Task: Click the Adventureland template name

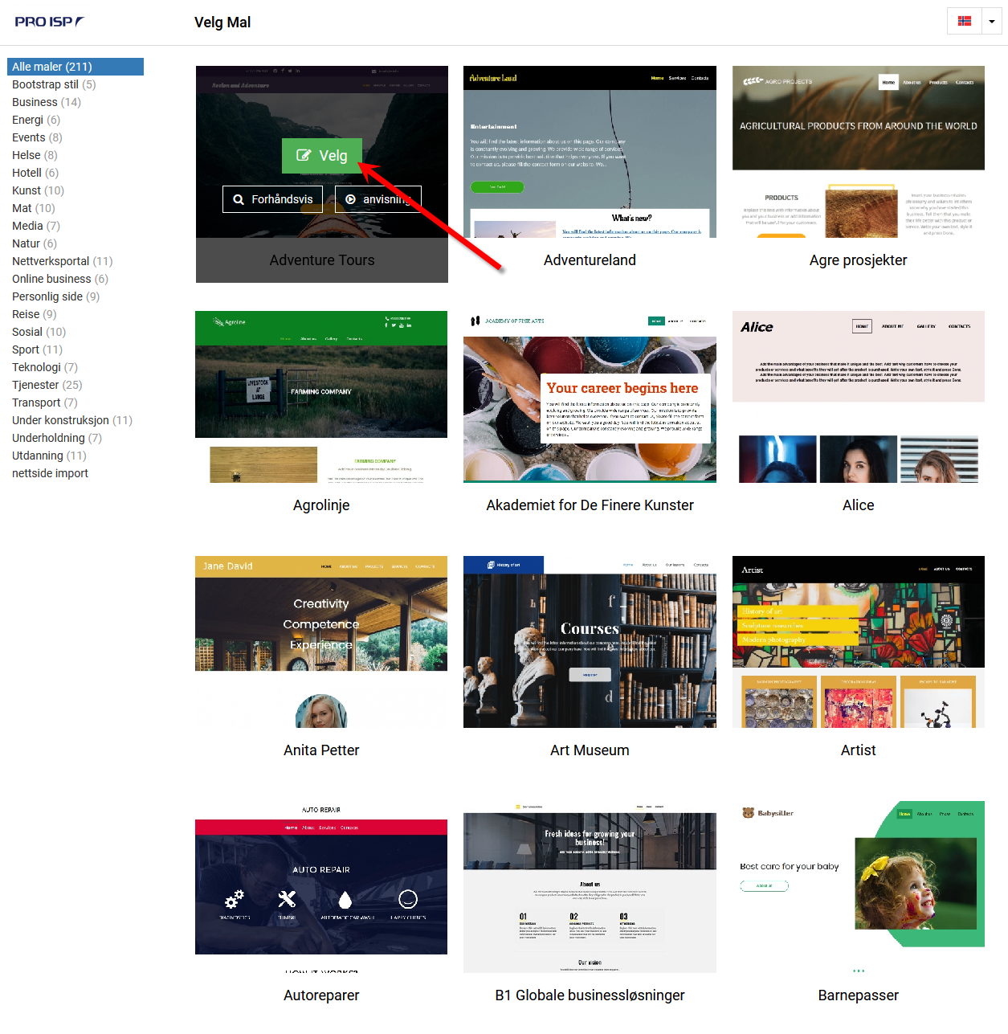Action: click(590, 260)
